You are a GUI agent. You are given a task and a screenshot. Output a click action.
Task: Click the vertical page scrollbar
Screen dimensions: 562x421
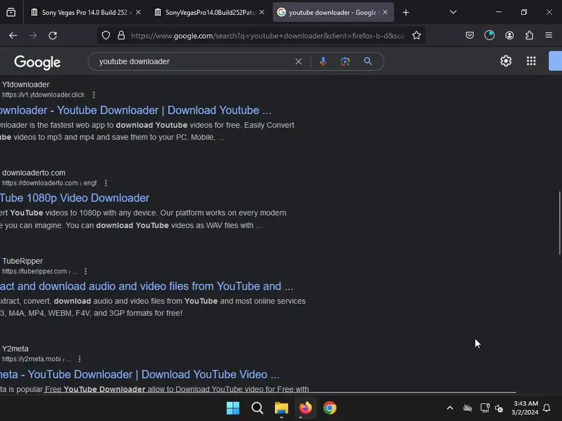[560, 224]
